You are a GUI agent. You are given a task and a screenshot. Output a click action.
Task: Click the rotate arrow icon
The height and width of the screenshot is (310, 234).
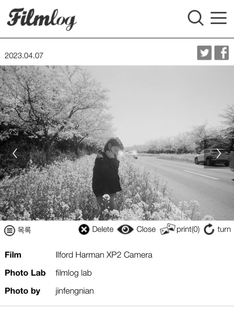coord(209,229)
